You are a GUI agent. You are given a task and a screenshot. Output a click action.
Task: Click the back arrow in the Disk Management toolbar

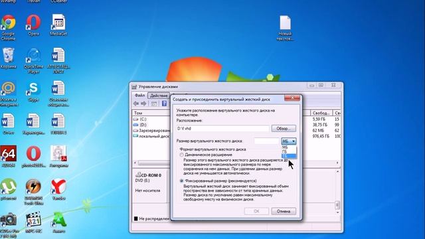pos(136,104)
